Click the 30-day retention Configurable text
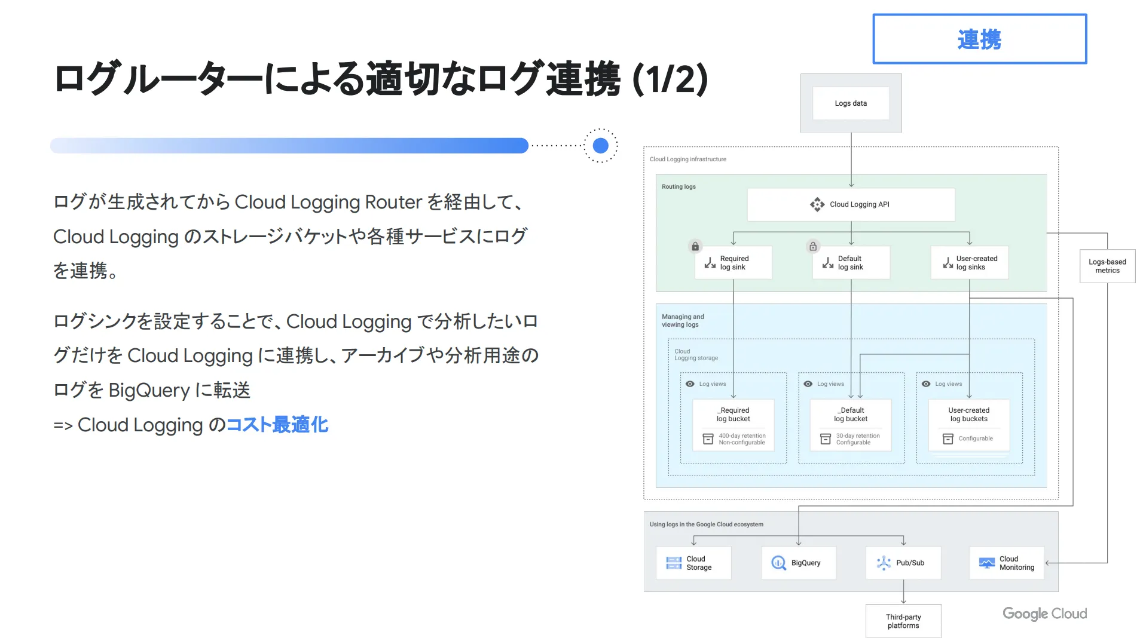 (x=858, y=439)
